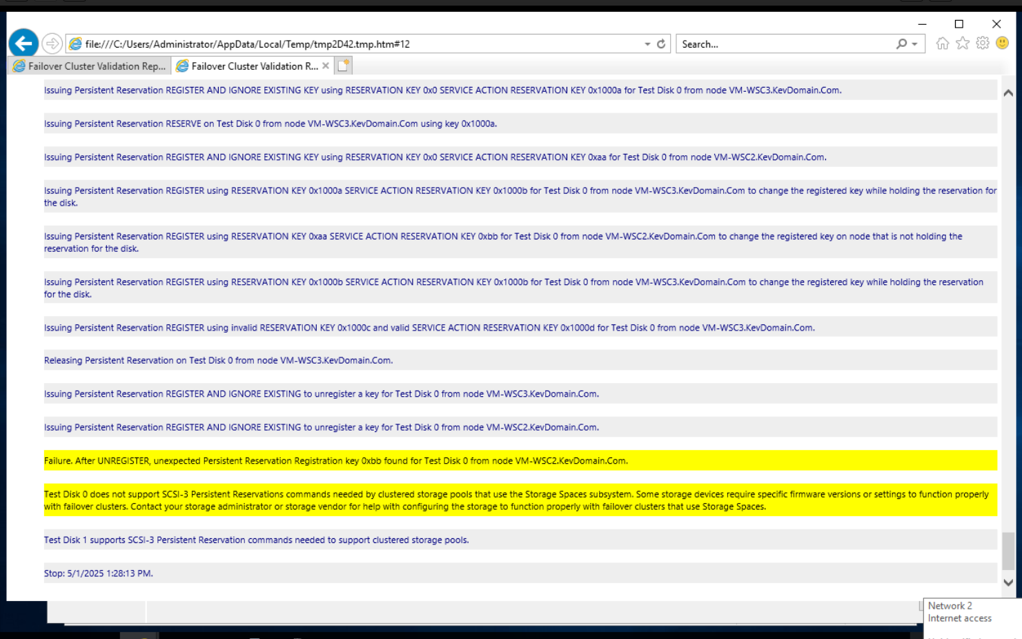Open the Home page icon
The width and height of the screenshot is (1022, 639).
pos(943,43)
